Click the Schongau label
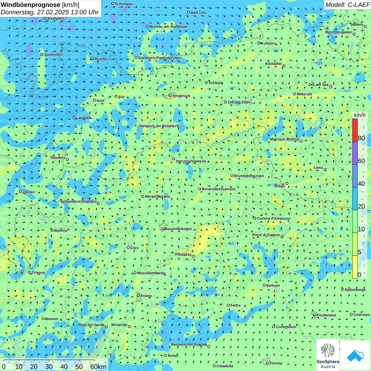The width and height of the screenshot is (371, 371). [123, 4]
